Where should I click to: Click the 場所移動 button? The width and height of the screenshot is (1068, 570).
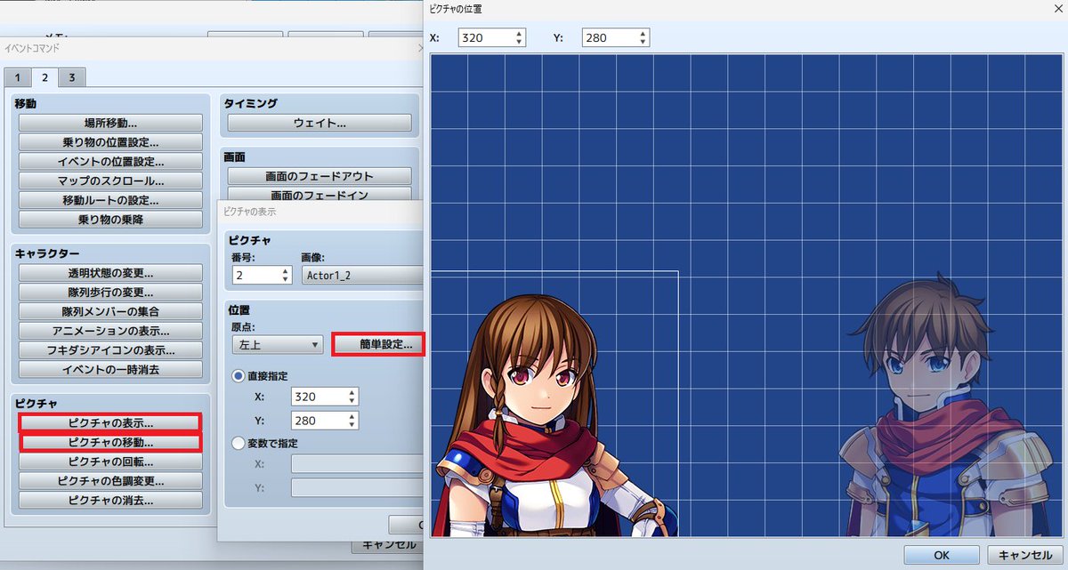(110, 123)
